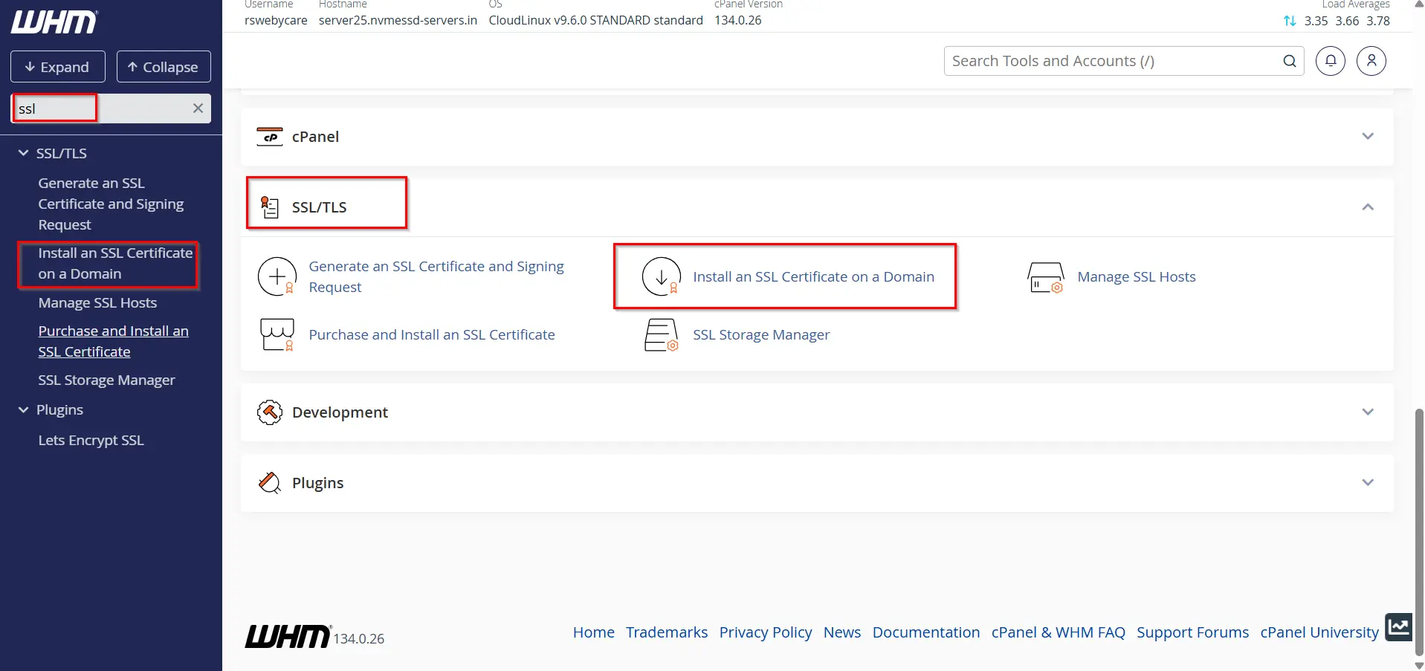Click the notifications bell icon
1425x671 pixels.
click(1331, 61)
